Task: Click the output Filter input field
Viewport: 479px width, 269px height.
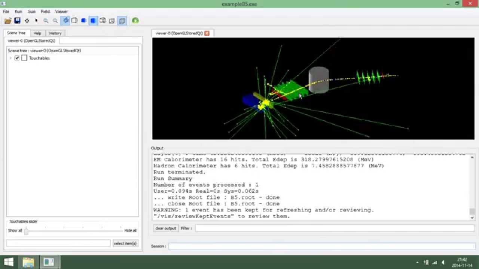Action: click(335, 228)
